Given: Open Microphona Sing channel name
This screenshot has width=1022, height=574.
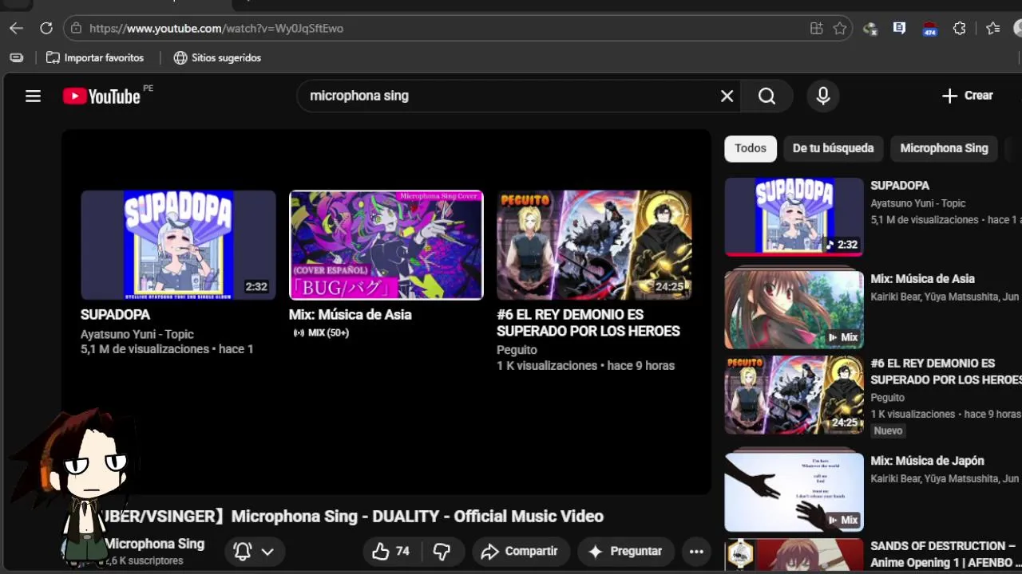Looking at the screenshot, I should [x=154, y=544].
